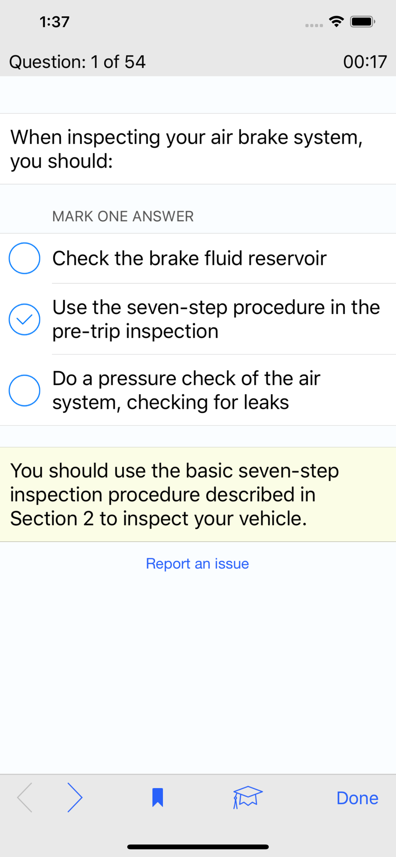396x857 pixels.
Task: Tap the graduation cap study icon
Action: (247, 797)
